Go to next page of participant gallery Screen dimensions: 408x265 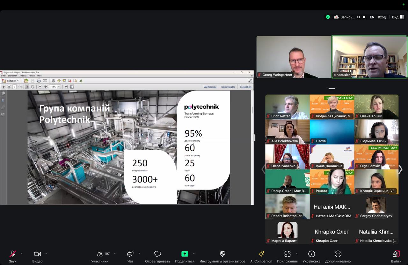tap(401, 169)
